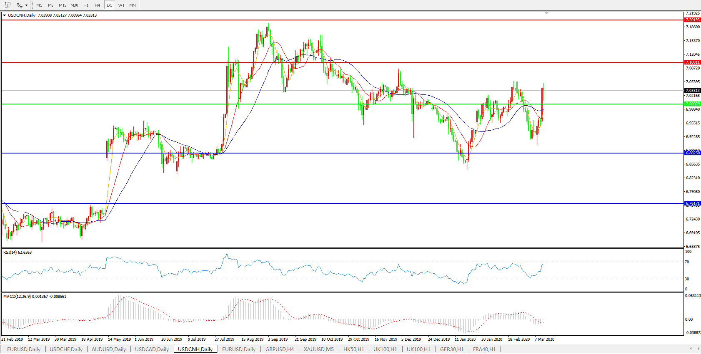Click the green 7.00029 price level label
This screenshot has width=701, height=354.
692,104
